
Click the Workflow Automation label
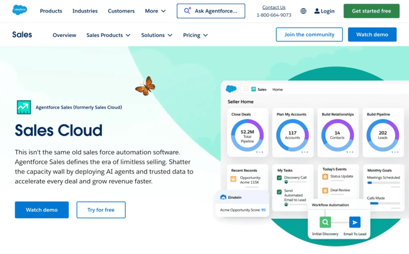pyautogui.click(x=330, y=205)
